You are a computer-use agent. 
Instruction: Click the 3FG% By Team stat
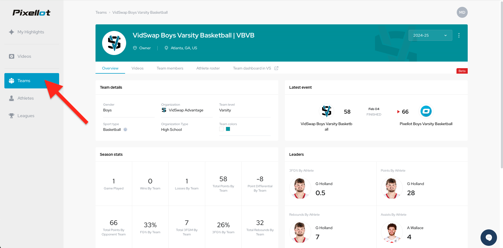click(x=223, y=227)
